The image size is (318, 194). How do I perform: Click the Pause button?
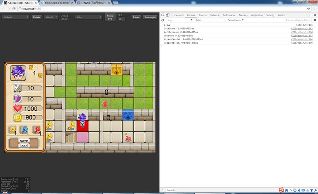click(136, 17)
